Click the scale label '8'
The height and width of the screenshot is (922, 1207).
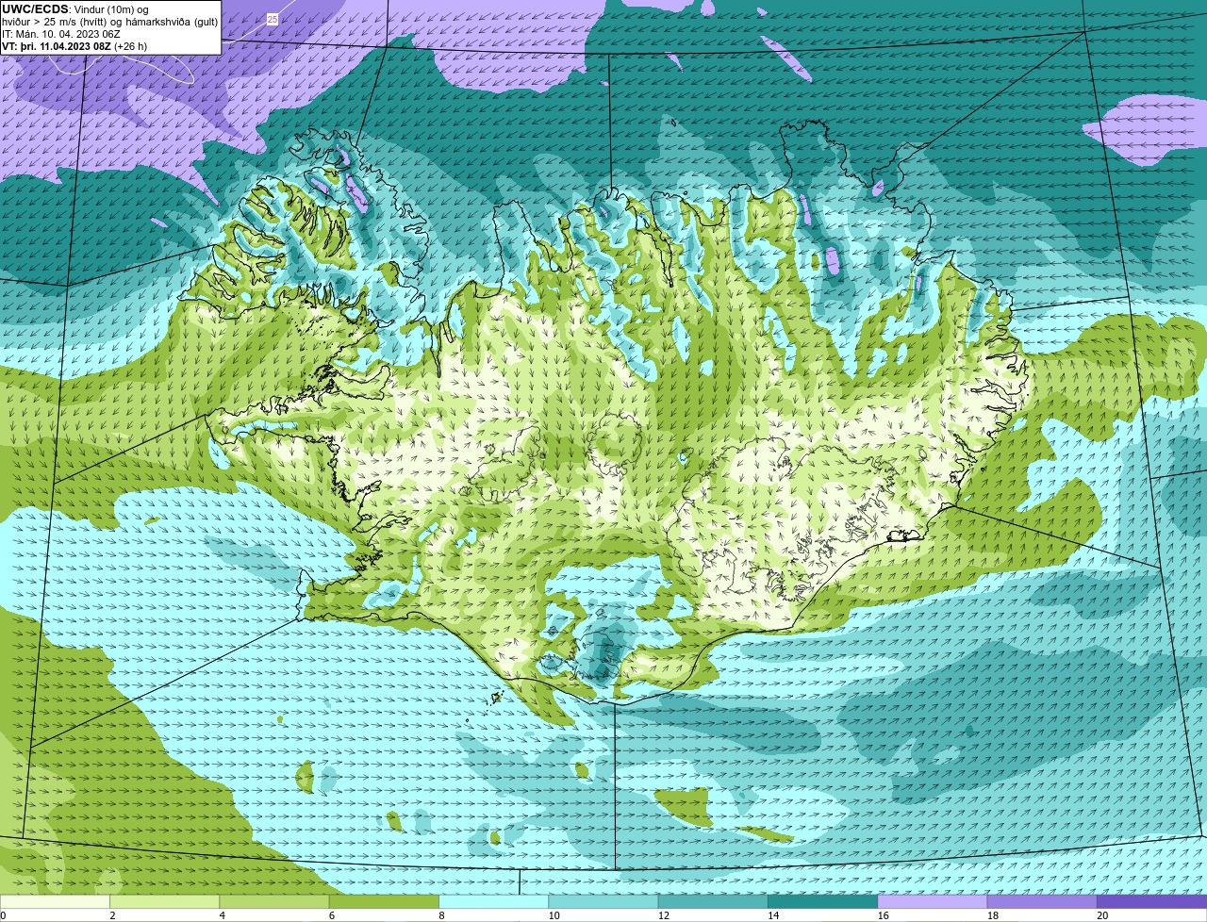point(441,915)
